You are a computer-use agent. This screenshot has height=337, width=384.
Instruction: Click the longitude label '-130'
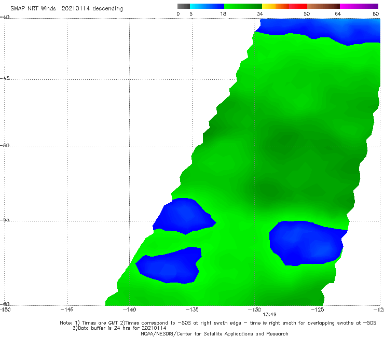point(255,310)
